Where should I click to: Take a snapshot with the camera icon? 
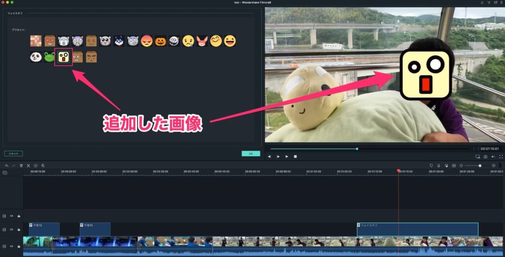coord(485,157)
